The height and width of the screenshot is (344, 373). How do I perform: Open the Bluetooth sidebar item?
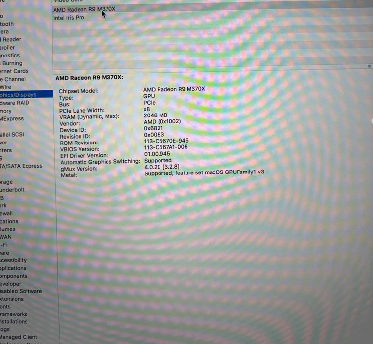pyautogui.click(x=7, y=24)
